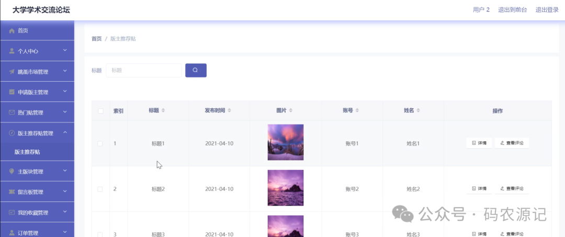This screenshot has width=565, height=237.
Task: Sort by 账号 column arrows
Action: pyautogui.click(x=357, y=110)
